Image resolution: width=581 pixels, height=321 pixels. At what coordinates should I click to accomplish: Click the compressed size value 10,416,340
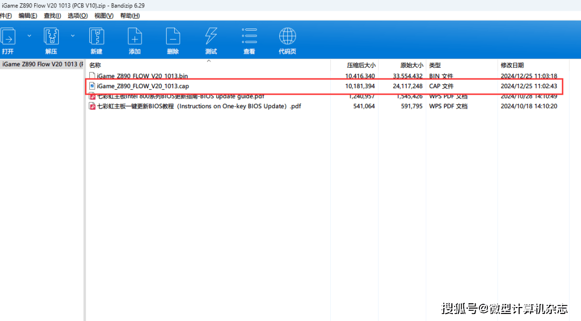pyautogui.click(x=360, y=76)
